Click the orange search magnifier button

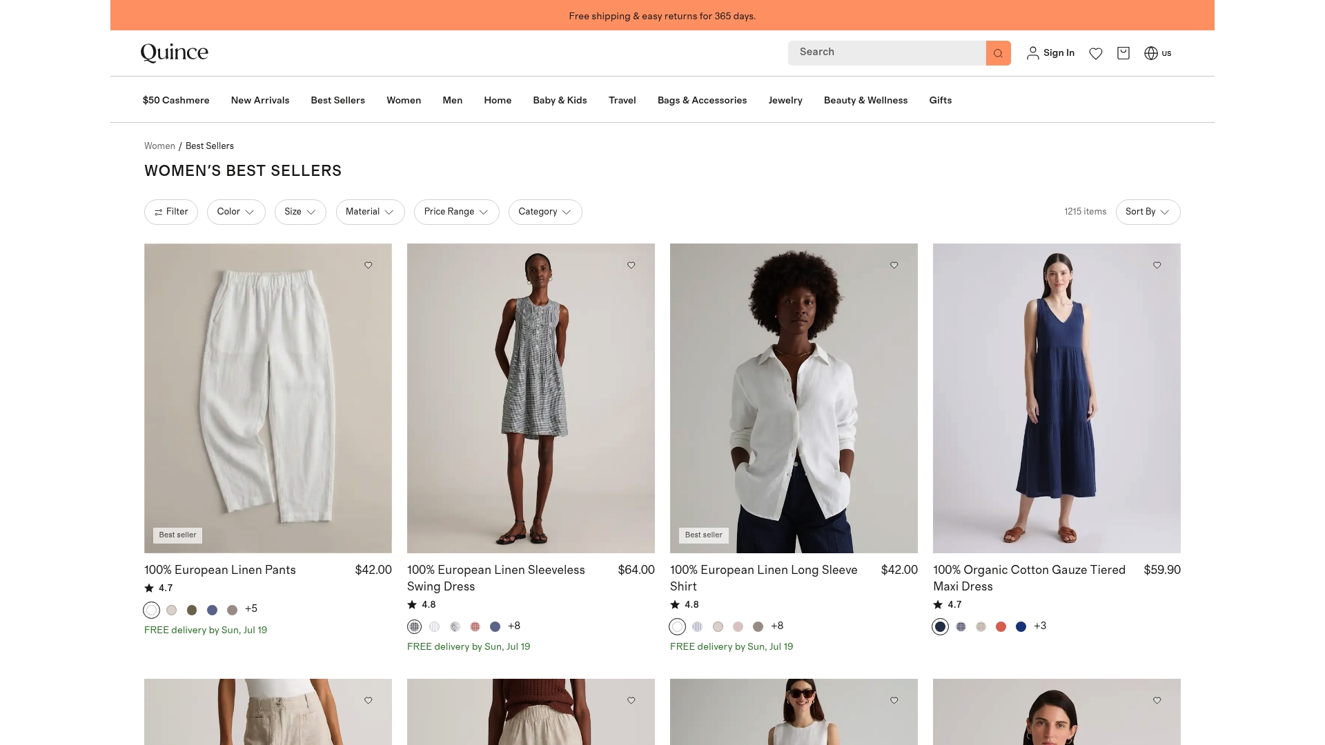(998, 53)
